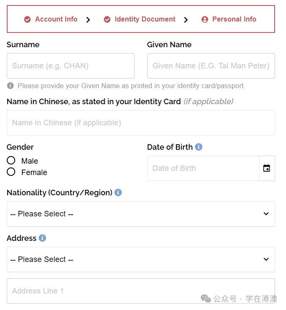
Task: Click the Account Info checkmark icon
Action: coord(27,19)
